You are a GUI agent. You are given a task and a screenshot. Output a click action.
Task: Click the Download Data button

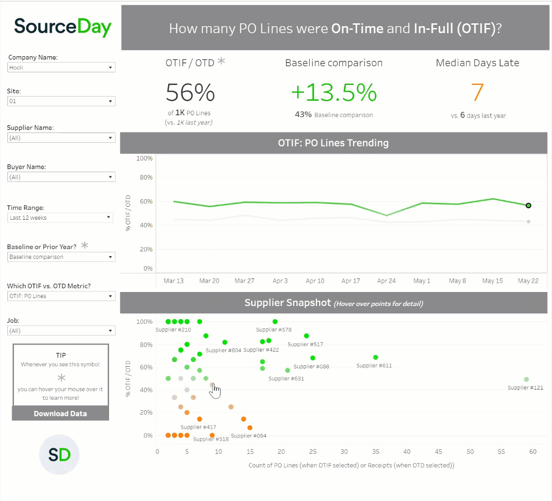click(60, 413)
